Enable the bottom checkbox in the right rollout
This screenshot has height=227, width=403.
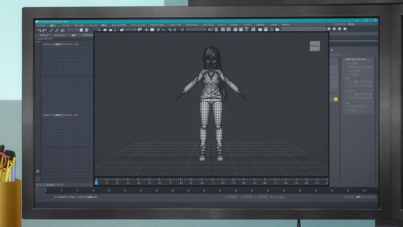(x=347, y=110)
